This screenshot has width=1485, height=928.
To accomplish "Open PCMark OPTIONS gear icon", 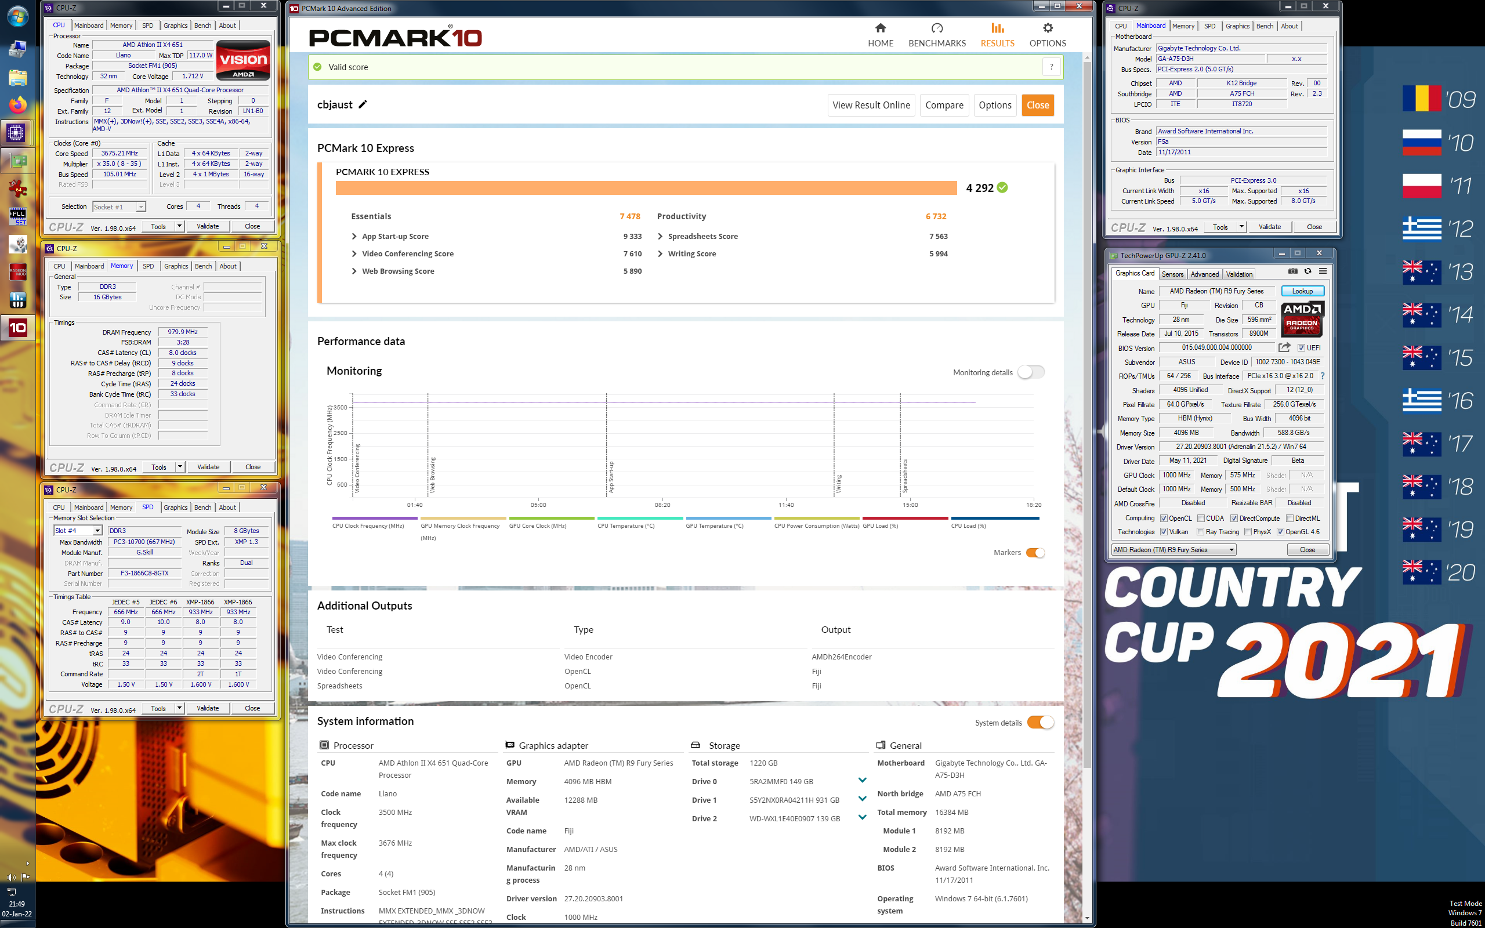I will pyautogui.click(x=1048, y=28).
